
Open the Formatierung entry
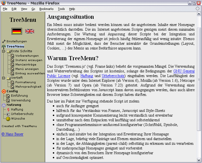[x=26, y=82]
